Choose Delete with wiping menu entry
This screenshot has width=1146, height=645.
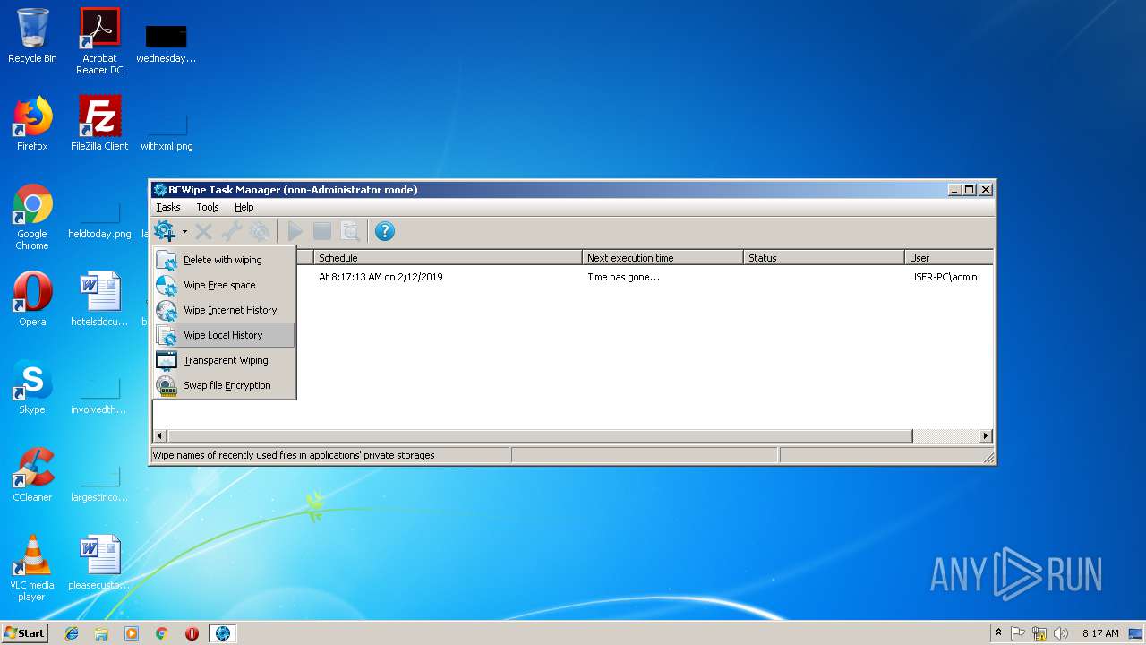tap(224, 260)
